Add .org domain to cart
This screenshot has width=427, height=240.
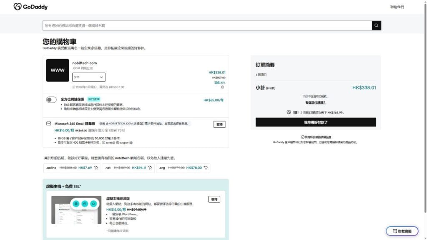coord(206,168)
